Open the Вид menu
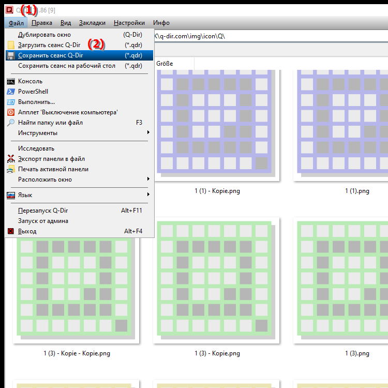388x388 pixels. coord(66,23)
